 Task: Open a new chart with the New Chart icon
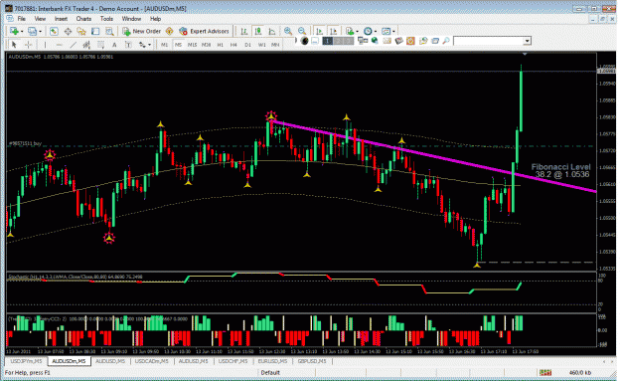[14, 31]
